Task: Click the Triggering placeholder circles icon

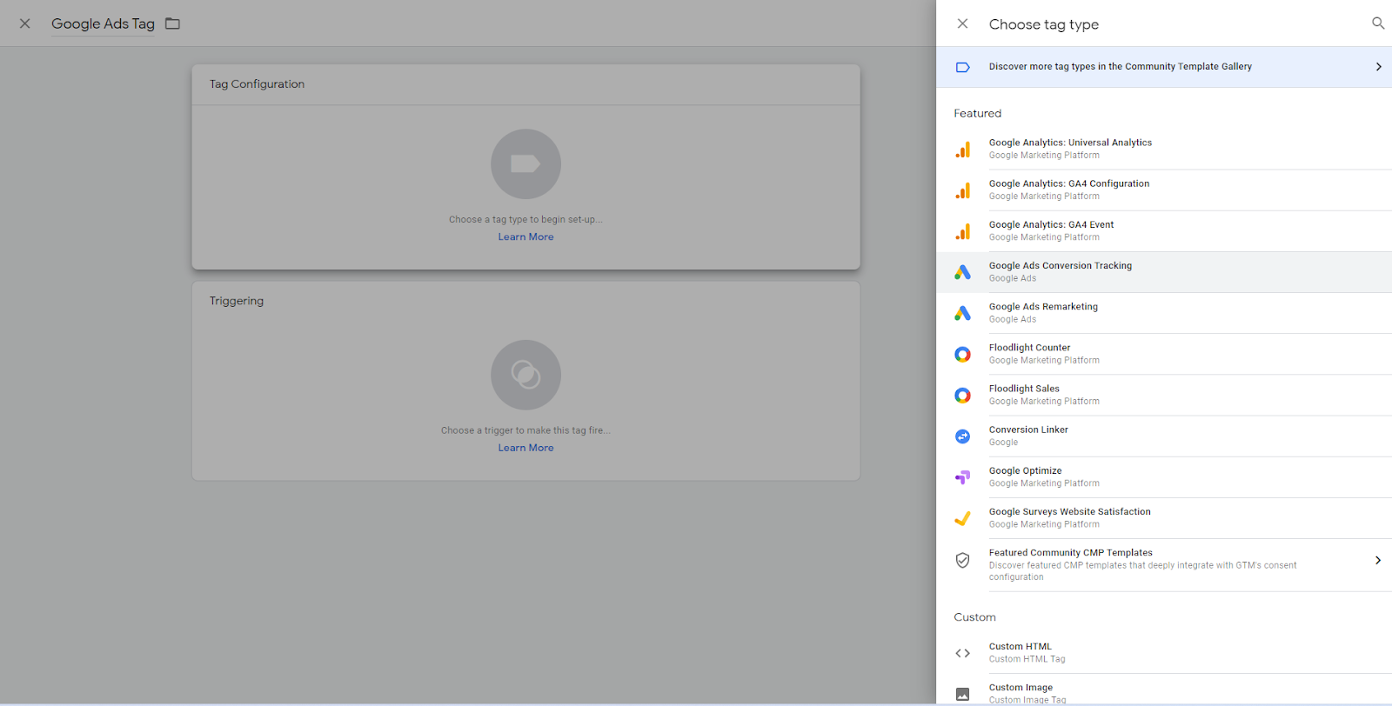Action: [525, 375]
